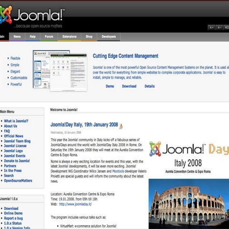Image resolution: width=229 pixels, height=229 pixels.
Task: Open the Shop tab
Action: pyautogui.click(x=89, y=37)
